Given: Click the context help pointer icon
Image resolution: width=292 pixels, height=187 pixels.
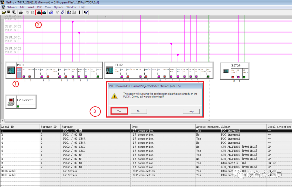Looking at the screenshot, I should pos(85,12).
